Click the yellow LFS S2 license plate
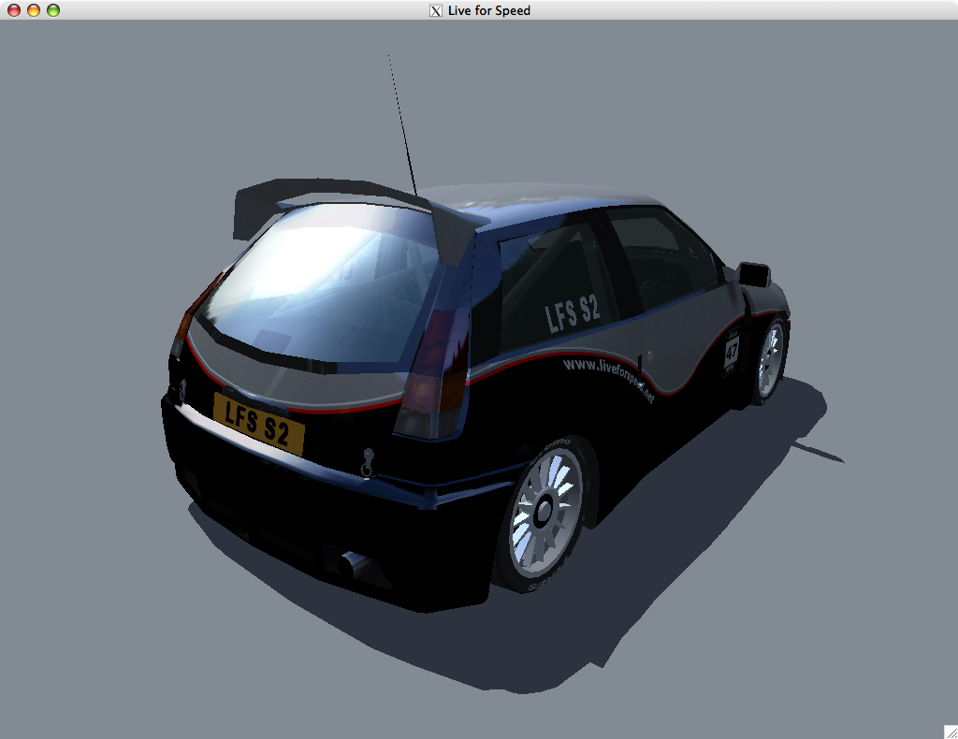The height and width of the screenshot is (739, 958). 258,423
